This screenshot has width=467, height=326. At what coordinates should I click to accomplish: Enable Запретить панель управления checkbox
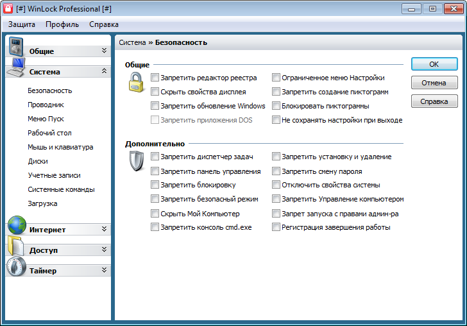point(155,171)
